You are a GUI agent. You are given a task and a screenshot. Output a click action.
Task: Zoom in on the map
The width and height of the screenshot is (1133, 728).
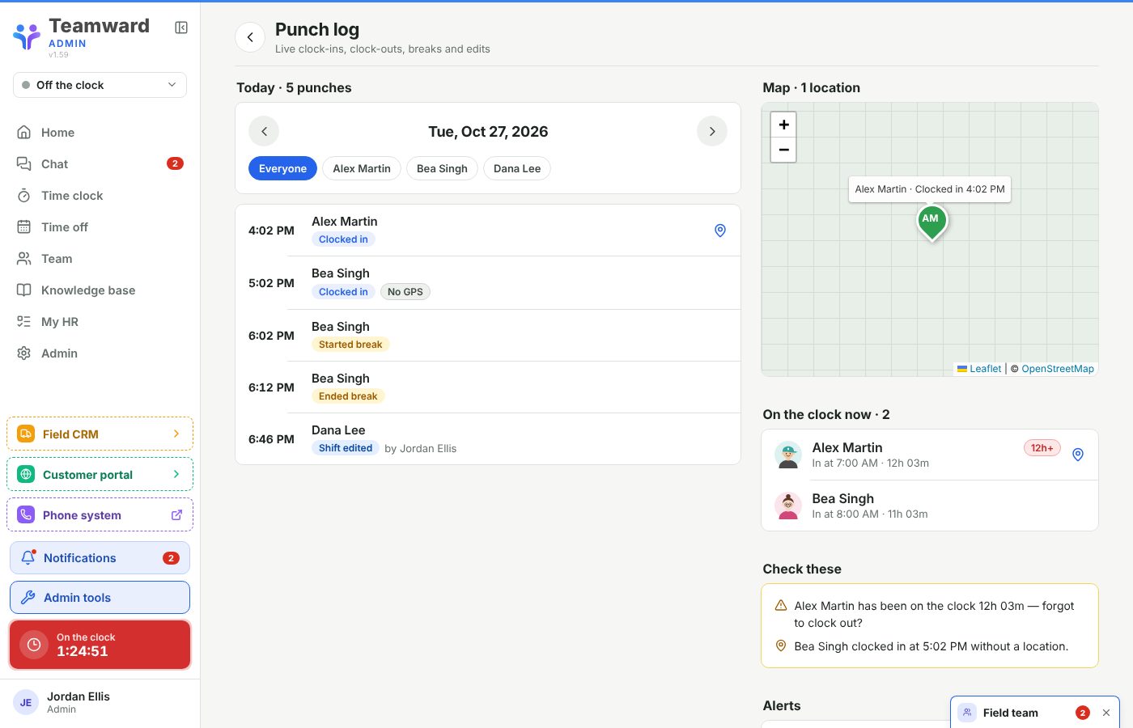click(x=783, y=125)
